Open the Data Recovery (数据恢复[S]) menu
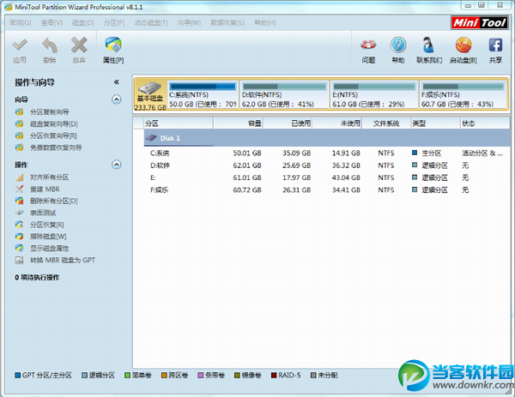 [x=227, y=22]
